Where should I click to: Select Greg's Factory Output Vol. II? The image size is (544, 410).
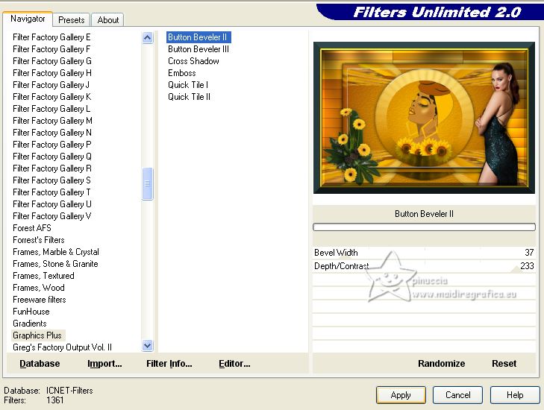62,347
